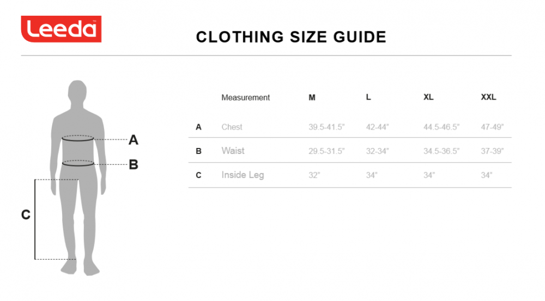Select the XXL size column header
Screen dimensions: 545x301
click(488, 98)
